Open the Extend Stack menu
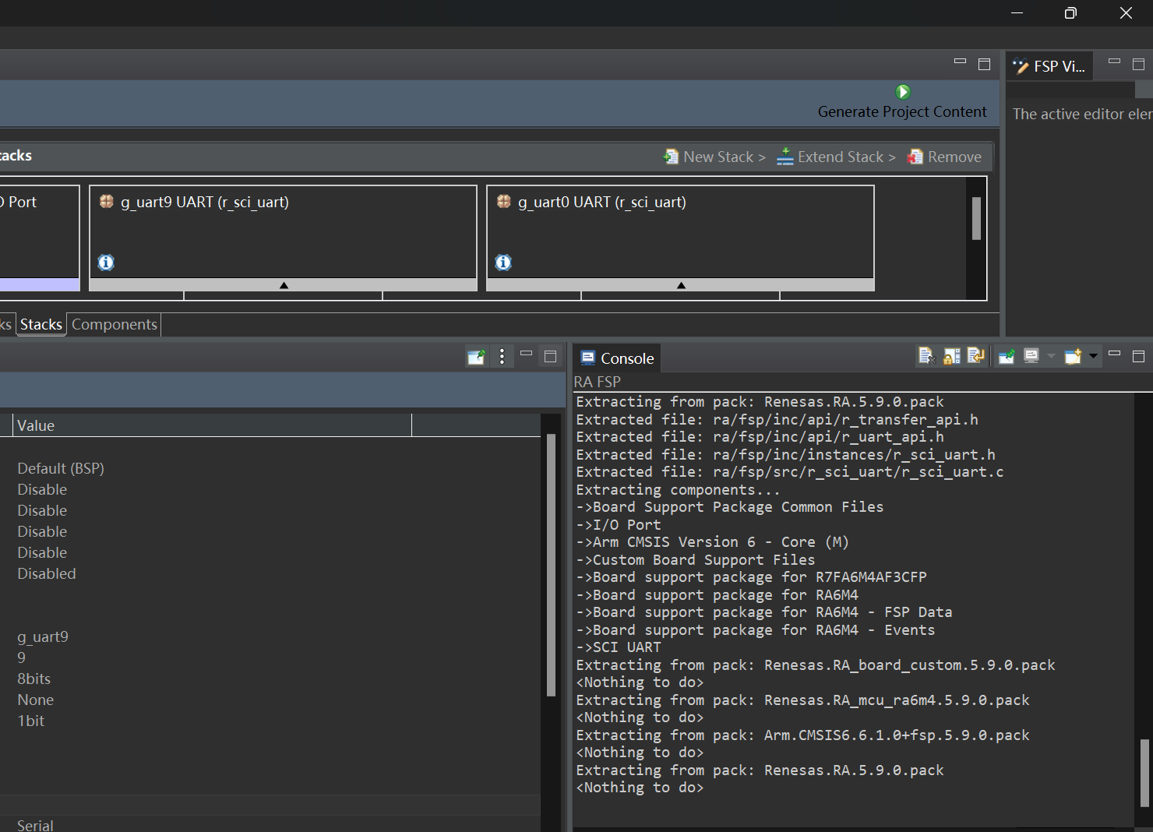This screenshot has width=1153, height=832. (x=836, y=157)
